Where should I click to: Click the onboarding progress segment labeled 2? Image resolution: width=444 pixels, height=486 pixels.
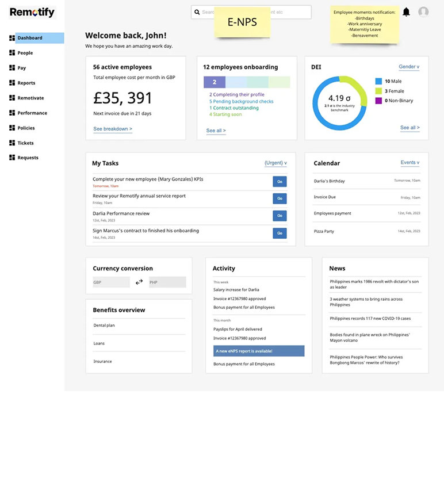(215, 82)
